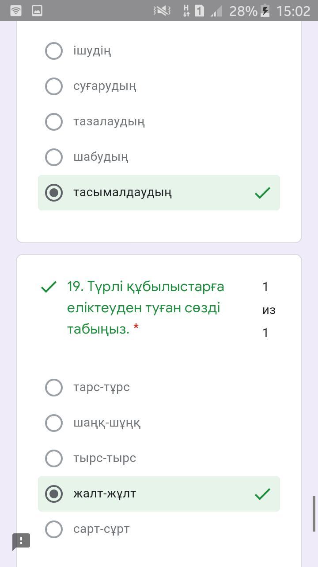Choose the тазалаудың answer
The width and height of the screenshot is (318, 567).
pos(54,122)
